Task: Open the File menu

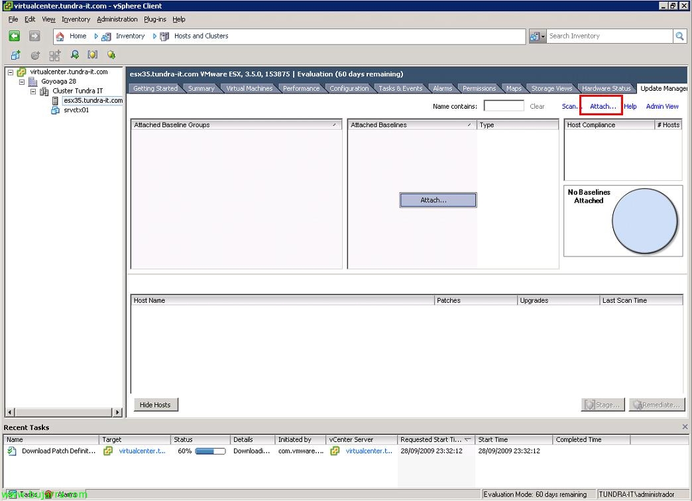Action: click(x=13, y=19)
